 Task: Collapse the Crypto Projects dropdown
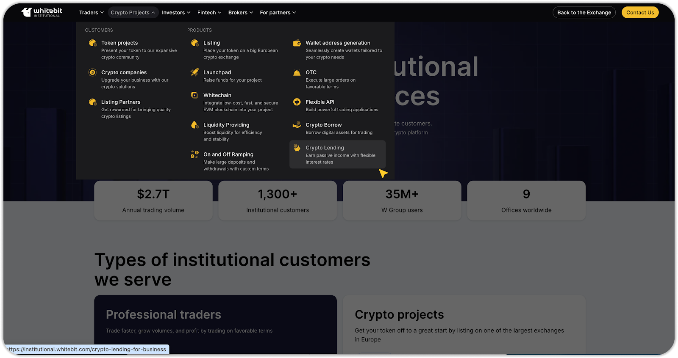(133, 13)
